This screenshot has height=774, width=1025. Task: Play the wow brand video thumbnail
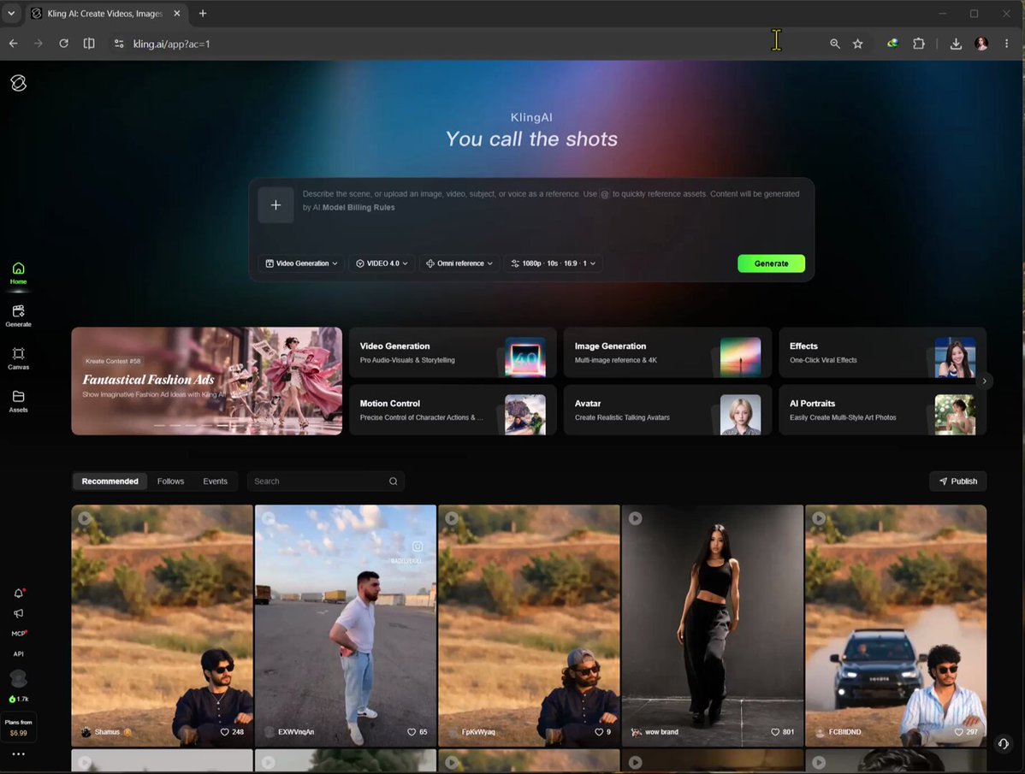713,625
